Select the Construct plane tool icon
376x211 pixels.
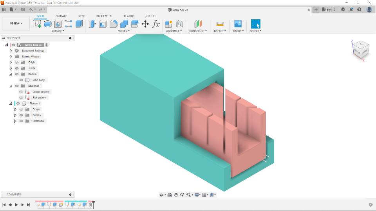coord(198,24)
